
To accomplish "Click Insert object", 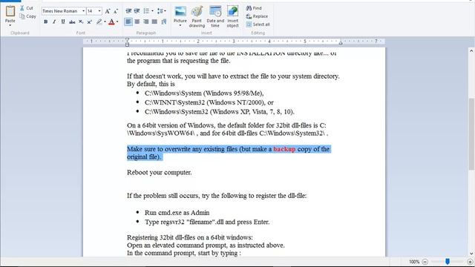I will (x=232, y=16).
